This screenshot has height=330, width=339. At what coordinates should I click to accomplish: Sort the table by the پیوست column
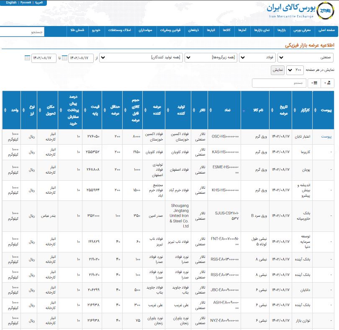(x=324, y=110)
